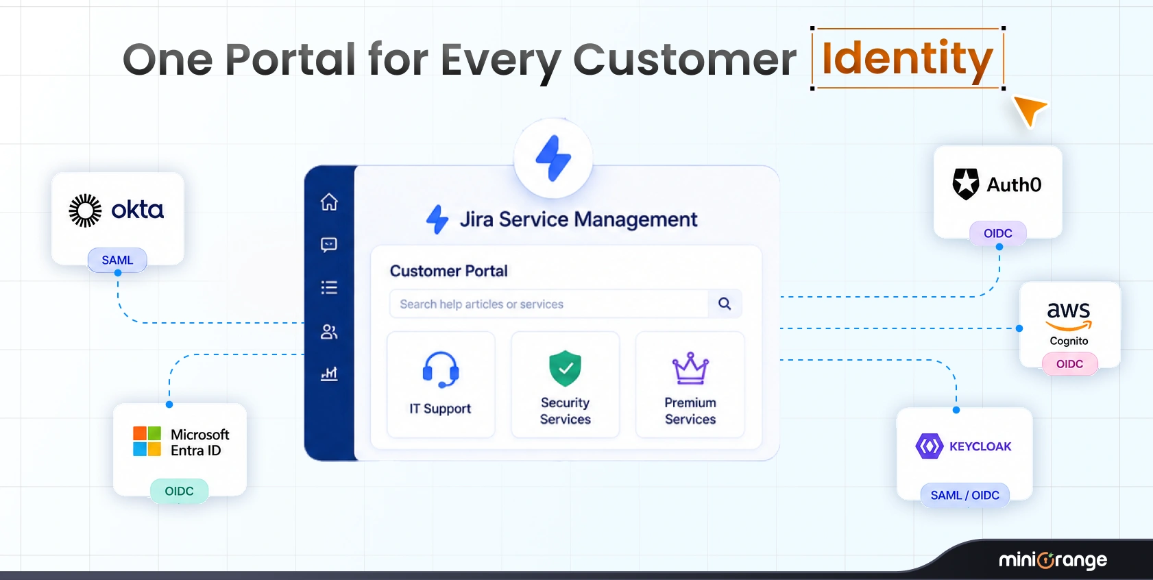This screenshot has width=1153, height=580.
Task: Click the Auth0 text label
Action: pos(1015,184)
